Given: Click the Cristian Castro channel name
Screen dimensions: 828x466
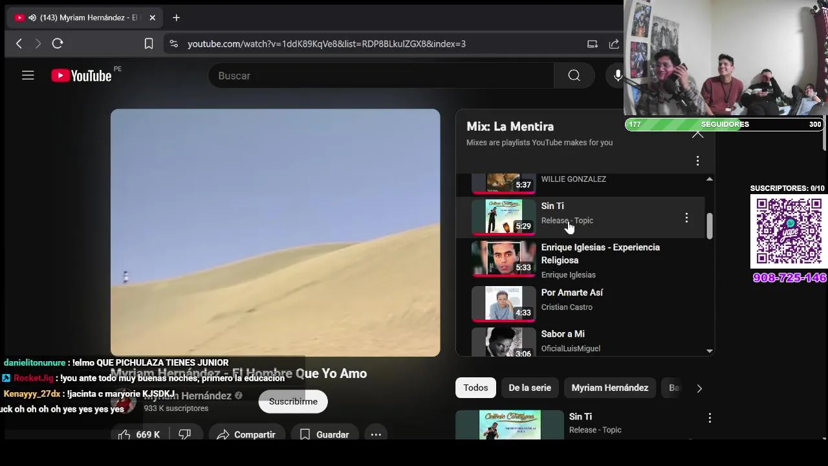Looking at the screenshot, I should click(x=567, y=307).
